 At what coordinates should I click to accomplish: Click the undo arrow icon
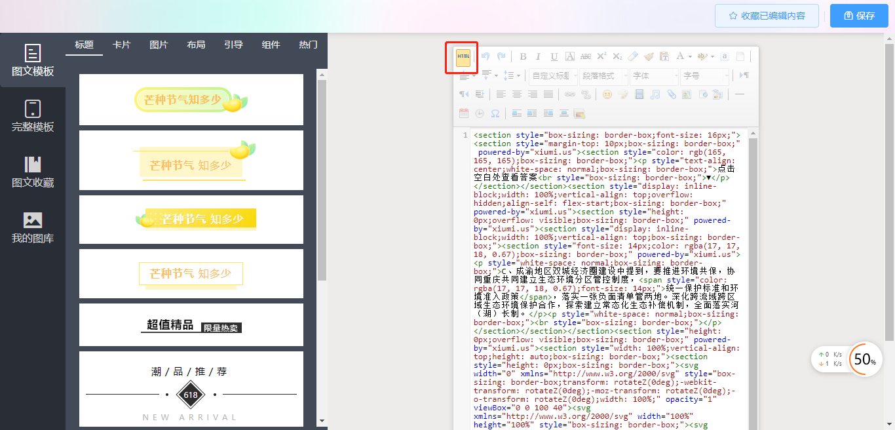486,57
